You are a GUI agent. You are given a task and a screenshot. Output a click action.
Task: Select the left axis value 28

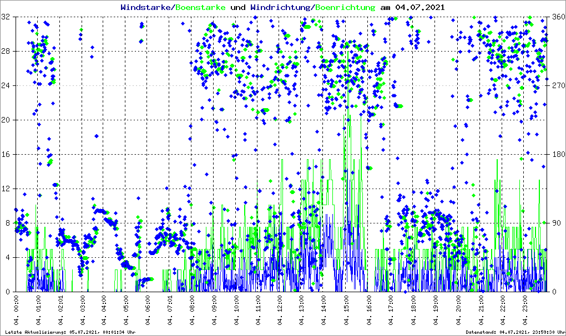(5, 51)
